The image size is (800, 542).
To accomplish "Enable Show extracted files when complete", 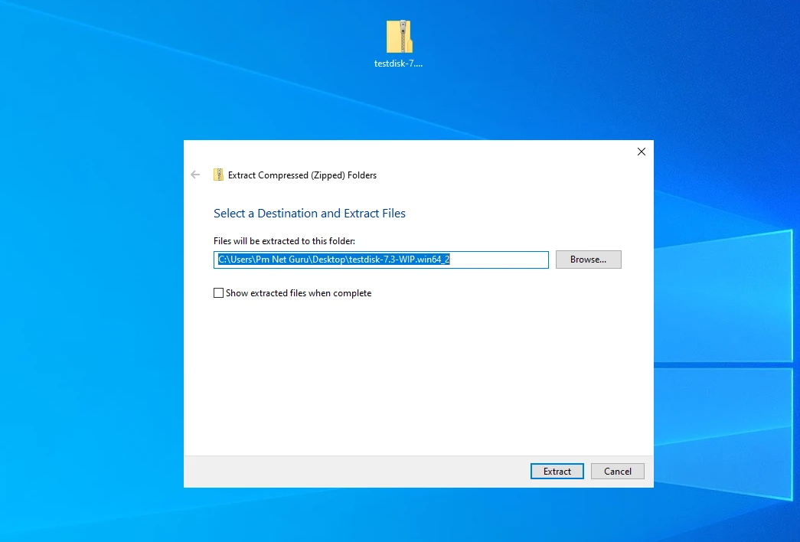I will coord(218,293).
